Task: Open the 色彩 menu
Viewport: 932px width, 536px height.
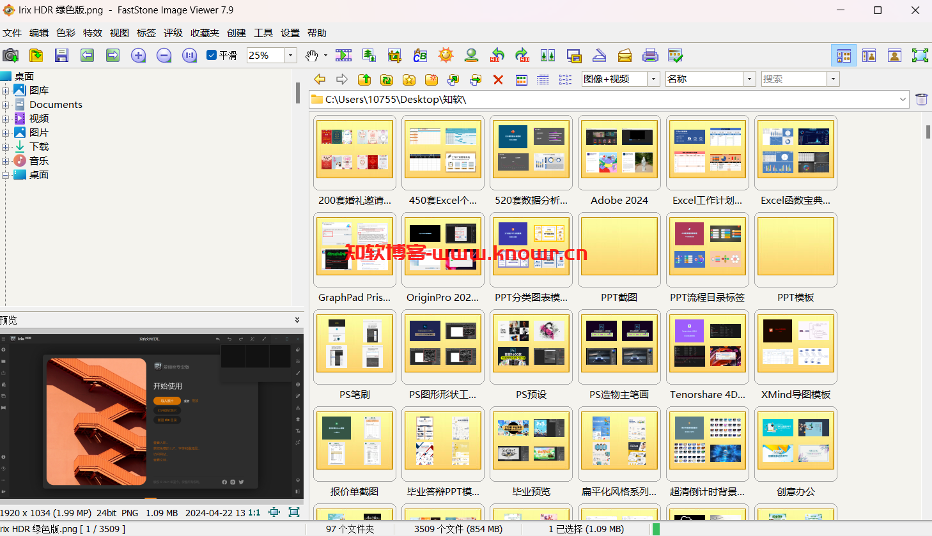Action: pos(66,33)
